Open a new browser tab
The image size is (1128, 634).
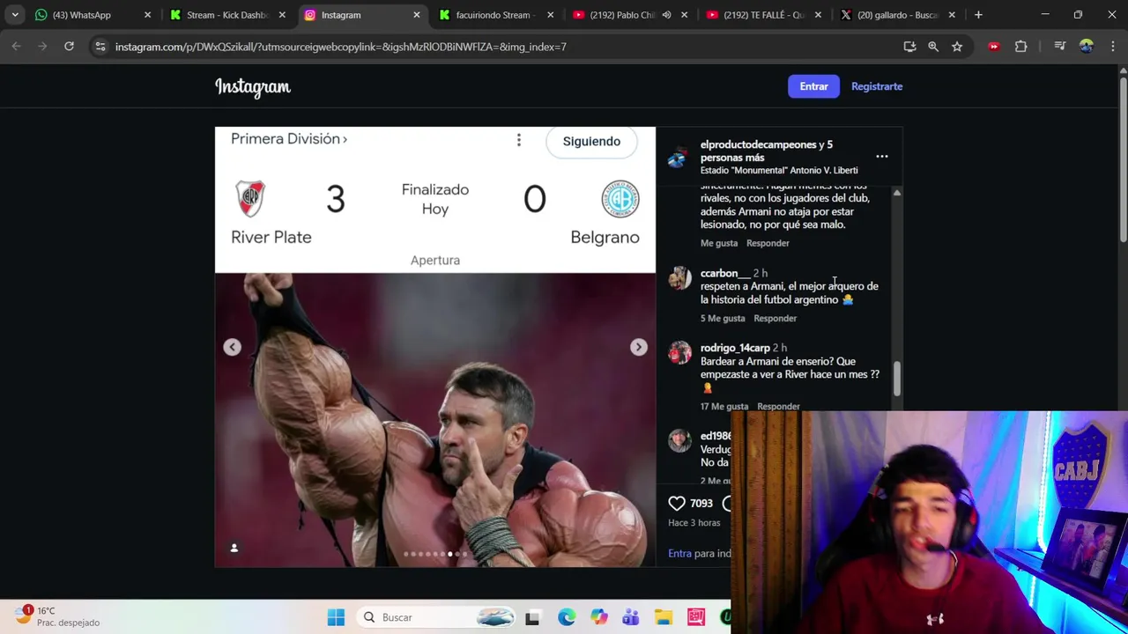click(978, 15)
